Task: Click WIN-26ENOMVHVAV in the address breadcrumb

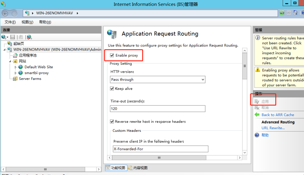Action: tap(54, 13)
